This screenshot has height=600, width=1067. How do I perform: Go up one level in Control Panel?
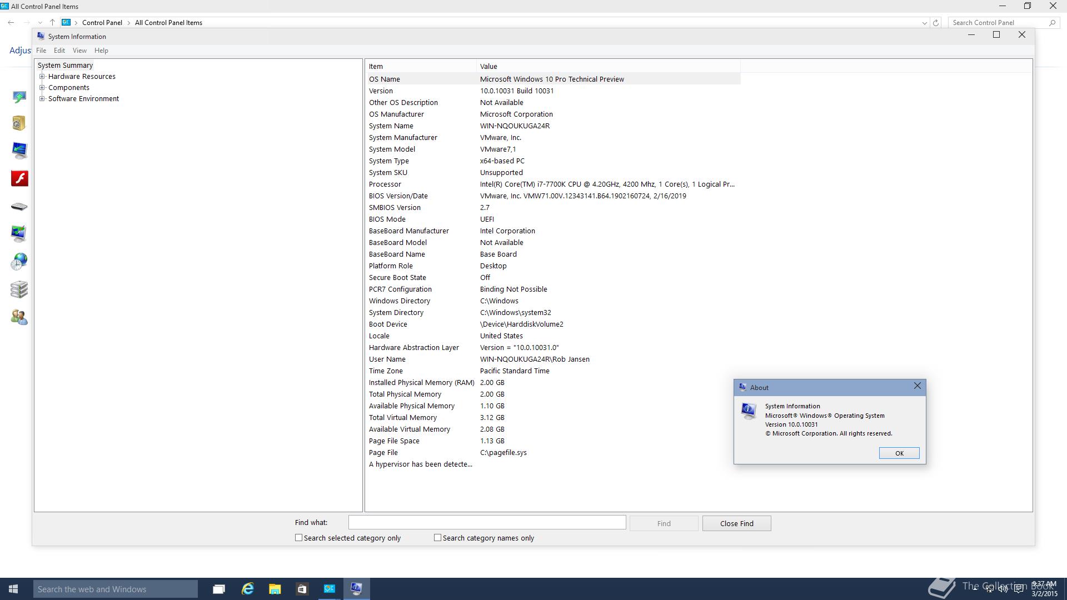tap(52, 22)
